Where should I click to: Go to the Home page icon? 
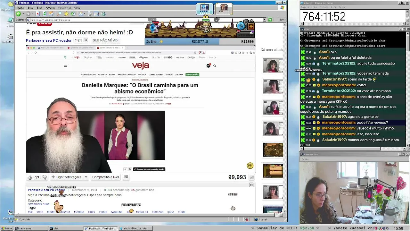[52, 14]
